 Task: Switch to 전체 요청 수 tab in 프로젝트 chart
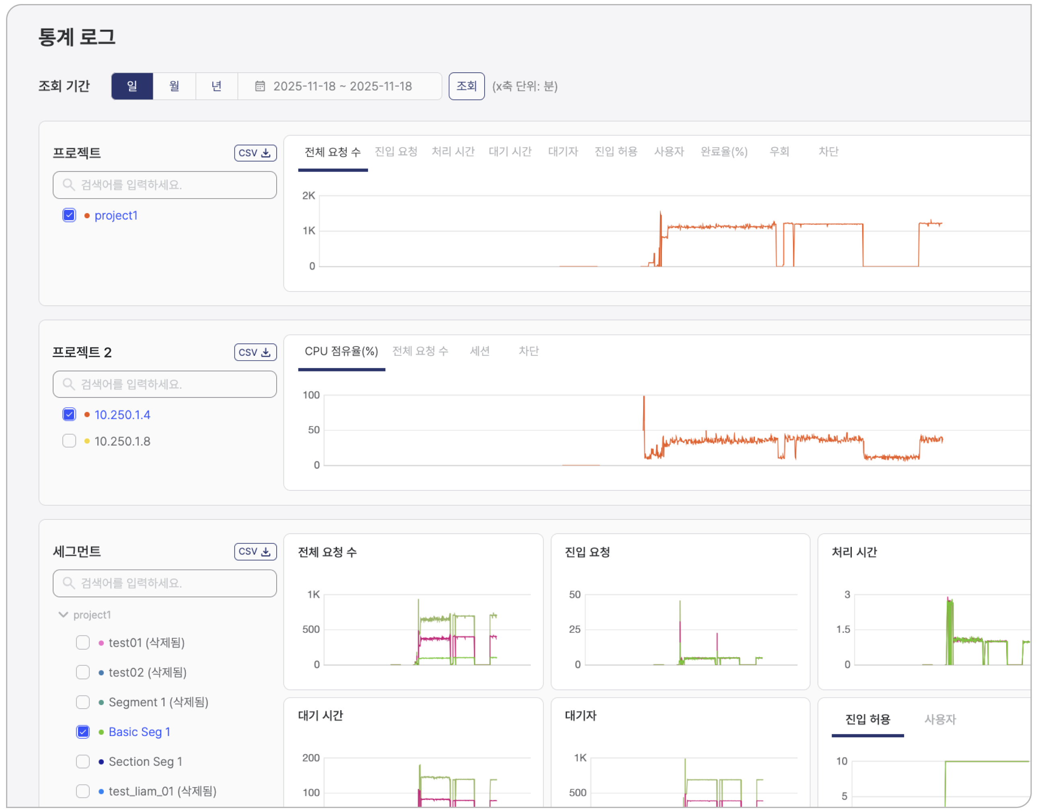coord(333,152)
